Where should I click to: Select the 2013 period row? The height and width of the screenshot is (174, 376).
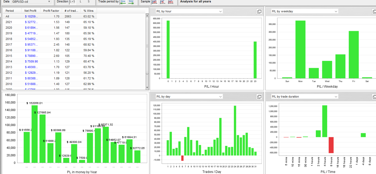(50, 67)
